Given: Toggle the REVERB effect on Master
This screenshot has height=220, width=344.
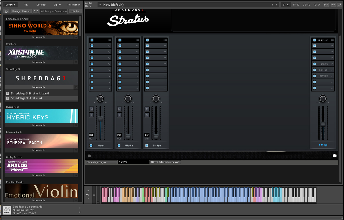Looking at the screenshot, I should coord(314,76).
